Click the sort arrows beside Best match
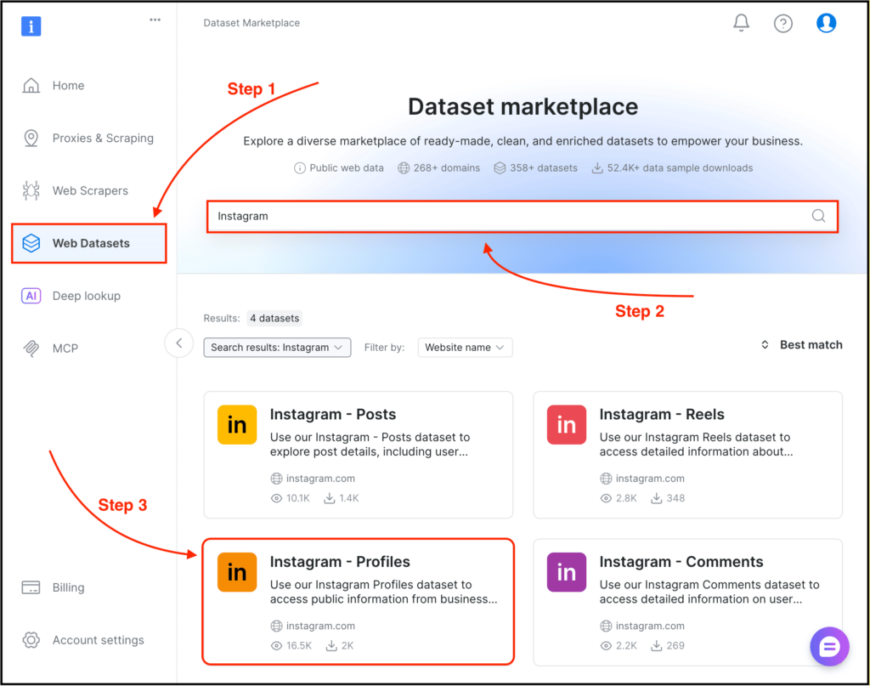This screenshot has height=686, width=870. click(765, 344)
